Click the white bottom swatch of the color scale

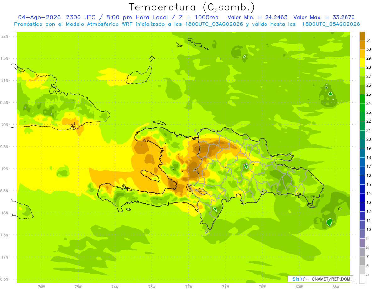click(x=362, y=279)
